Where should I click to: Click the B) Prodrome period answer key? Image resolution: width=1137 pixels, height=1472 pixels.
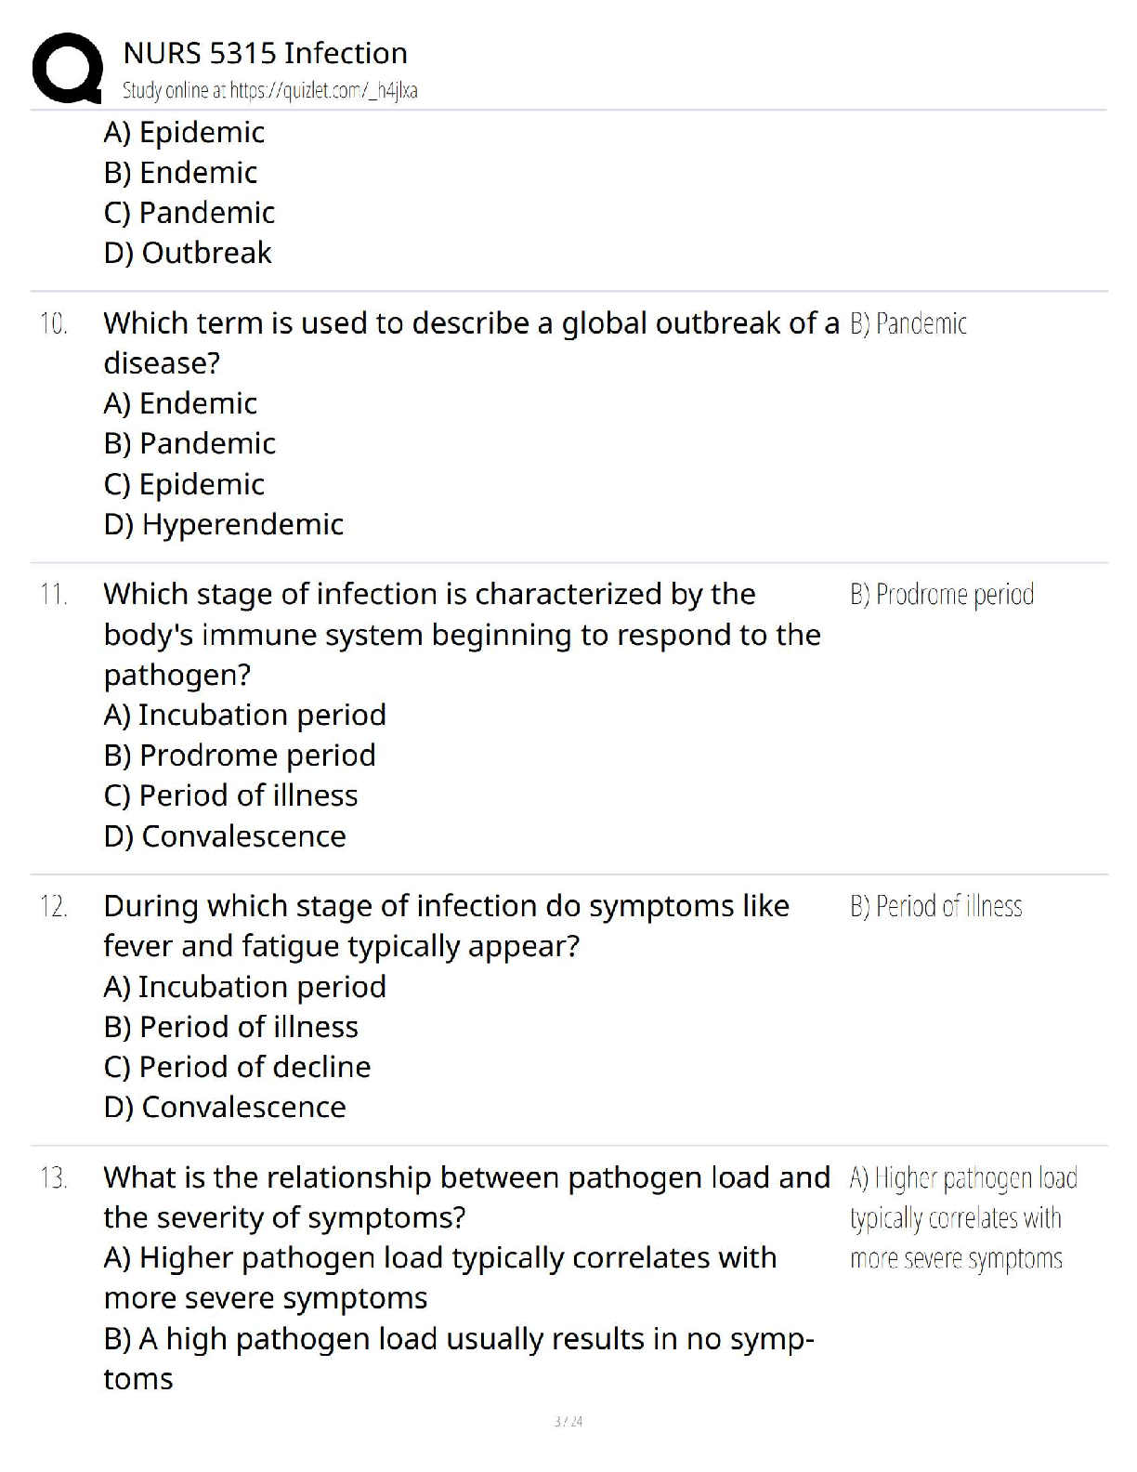941,595
